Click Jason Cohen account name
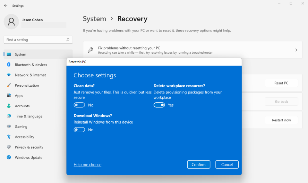Viewport: 308px width, 183px height. (x=32, y=20)
